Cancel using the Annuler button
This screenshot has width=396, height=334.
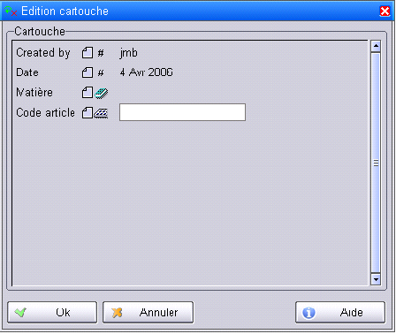[x=148, y=312]
